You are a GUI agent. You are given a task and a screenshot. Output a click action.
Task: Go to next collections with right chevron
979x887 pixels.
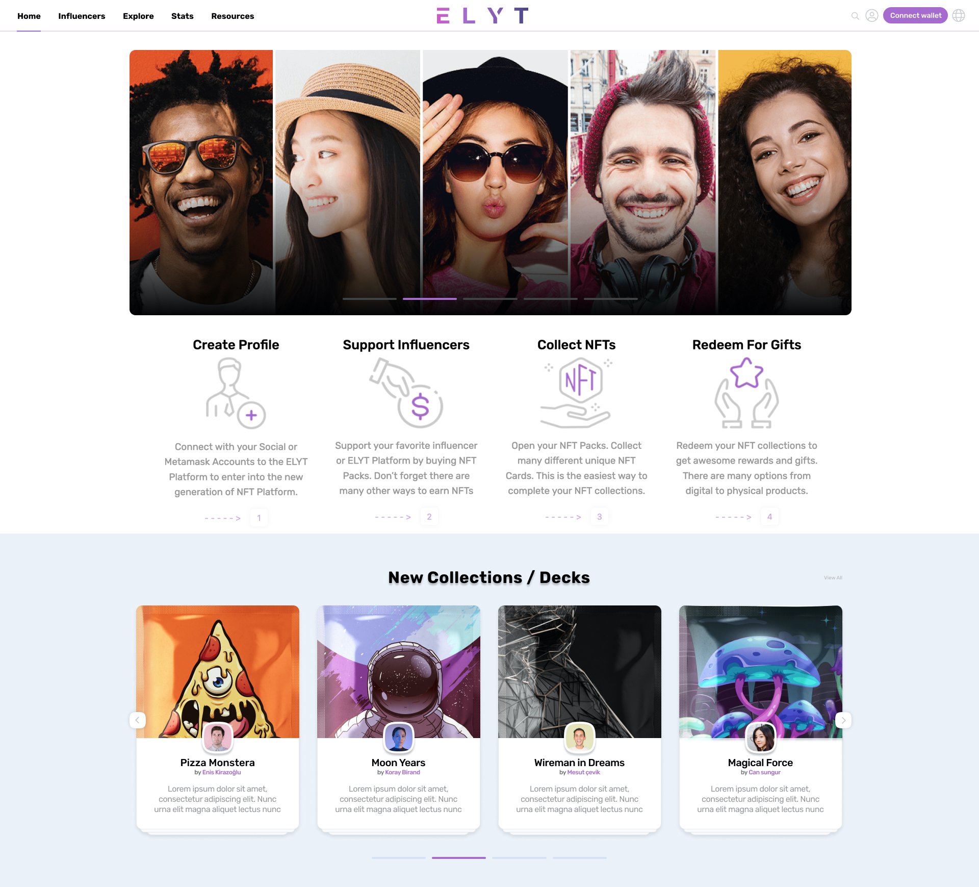click(843, 720)
